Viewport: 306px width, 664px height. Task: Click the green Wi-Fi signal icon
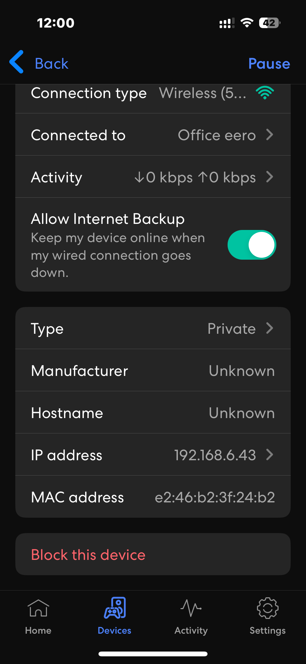[265, 93]
